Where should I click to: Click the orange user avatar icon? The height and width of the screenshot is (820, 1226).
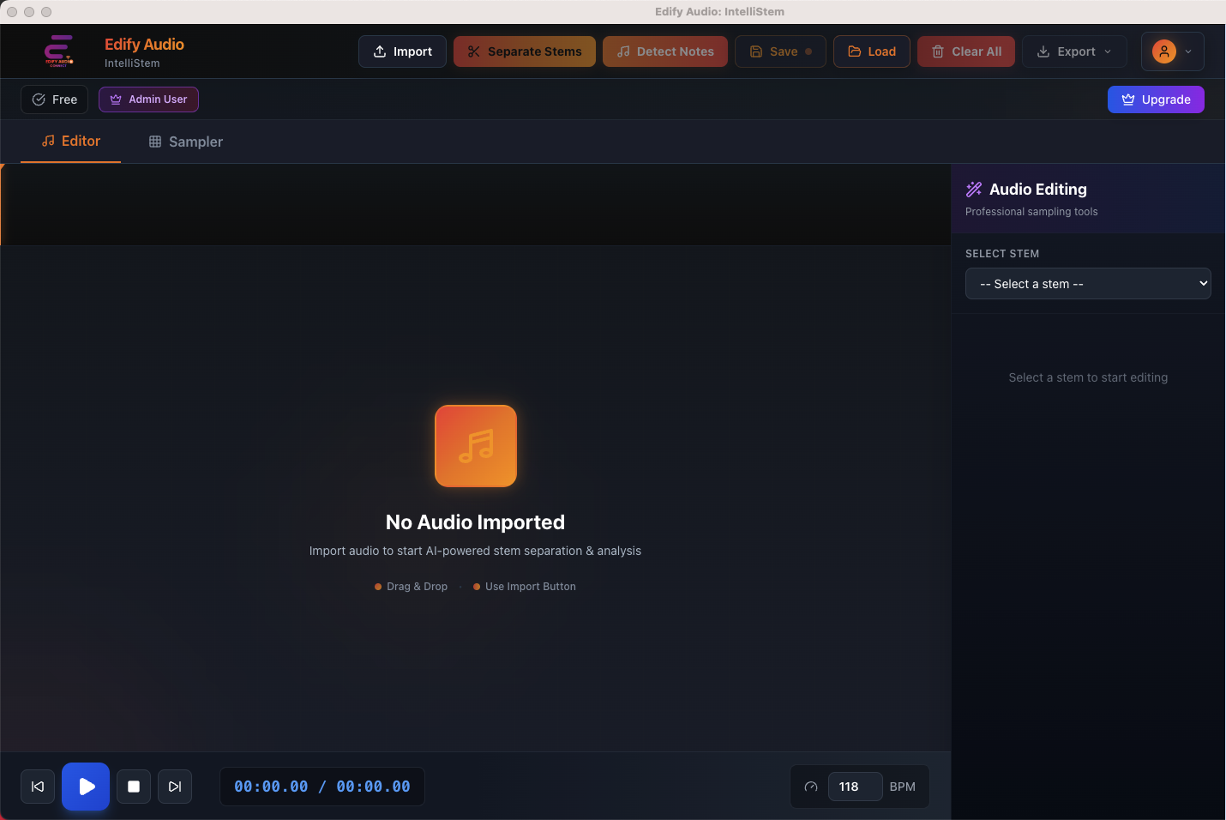pyautogui.click(x=1163, y=51)
